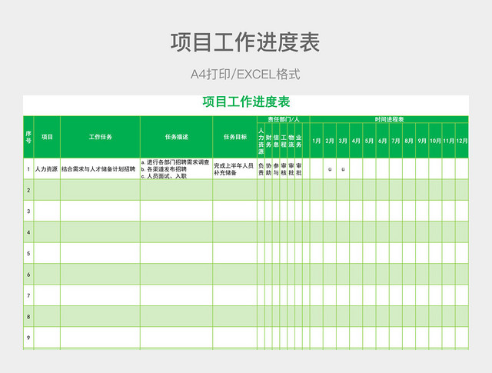Click the subtitle A4打印/EXCEL格式
This screenshot has width=492, height=373.
(x=245, y=75)
